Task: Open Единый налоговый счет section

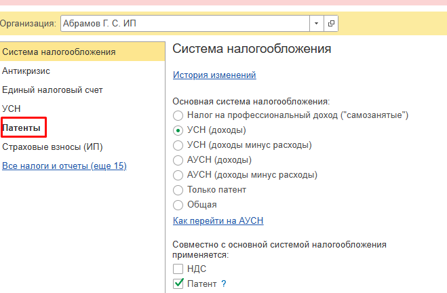Action: pos(52,90)
